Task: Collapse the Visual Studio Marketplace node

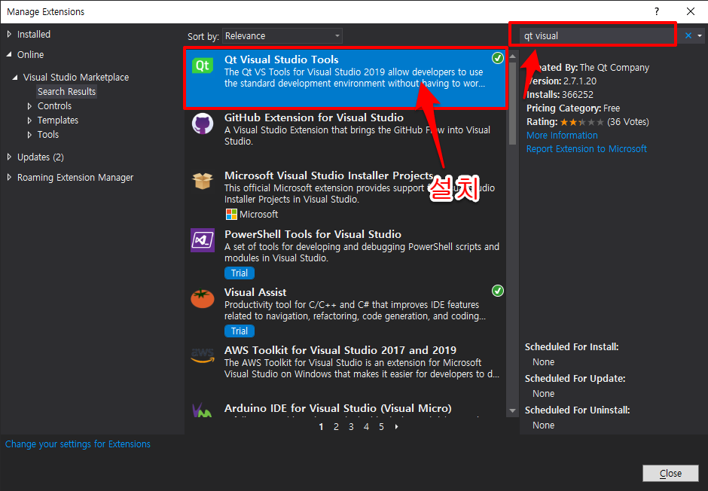Action: pos(15,77)
